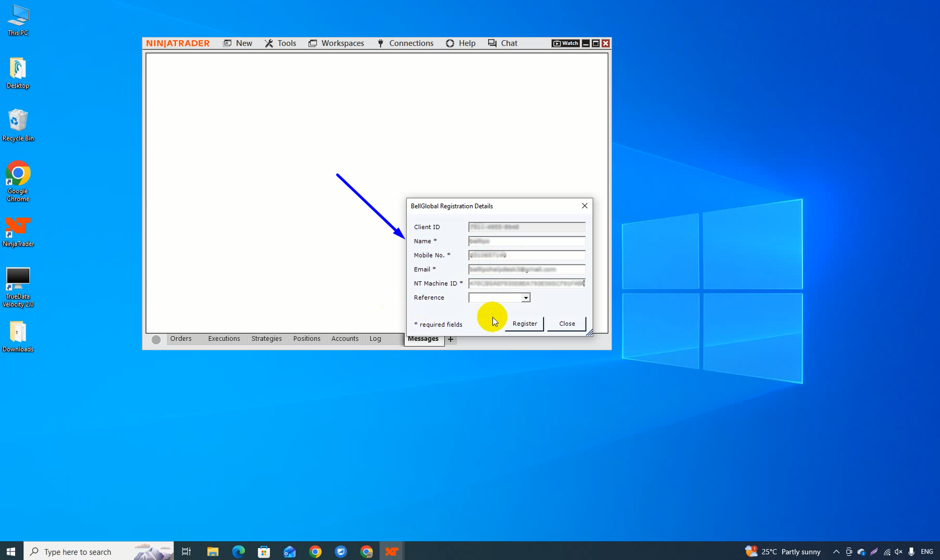The height and width of the screenshot is (560, 940).
Task: Expand the Reference dropdown
Action: click(525, 298)
